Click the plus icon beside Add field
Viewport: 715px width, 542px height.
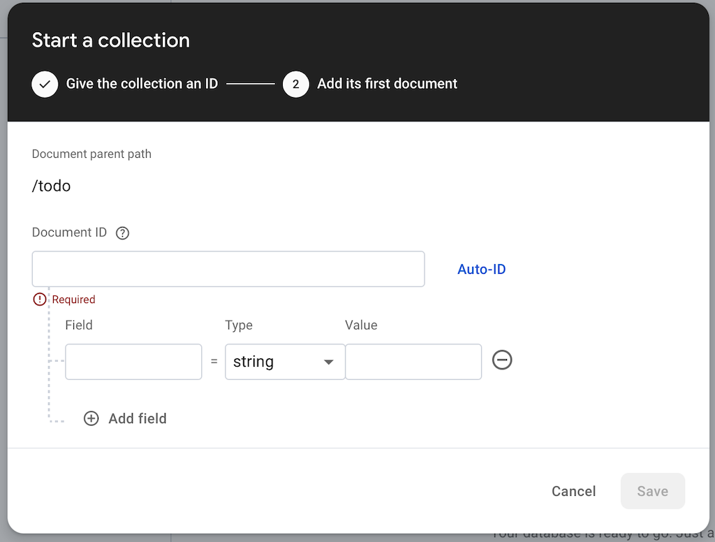(91, 418)
